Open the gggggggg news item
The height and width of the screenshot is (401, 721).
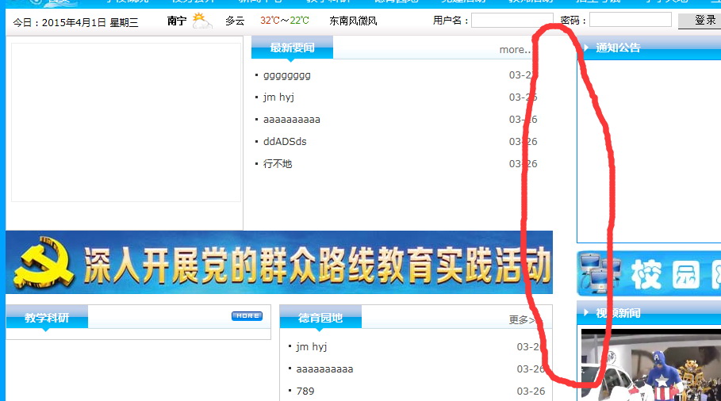pos(287,75)
